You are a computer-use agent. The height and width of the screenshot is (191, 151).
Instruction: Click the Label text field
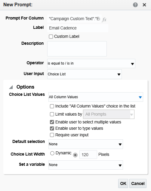pos(78,28)
